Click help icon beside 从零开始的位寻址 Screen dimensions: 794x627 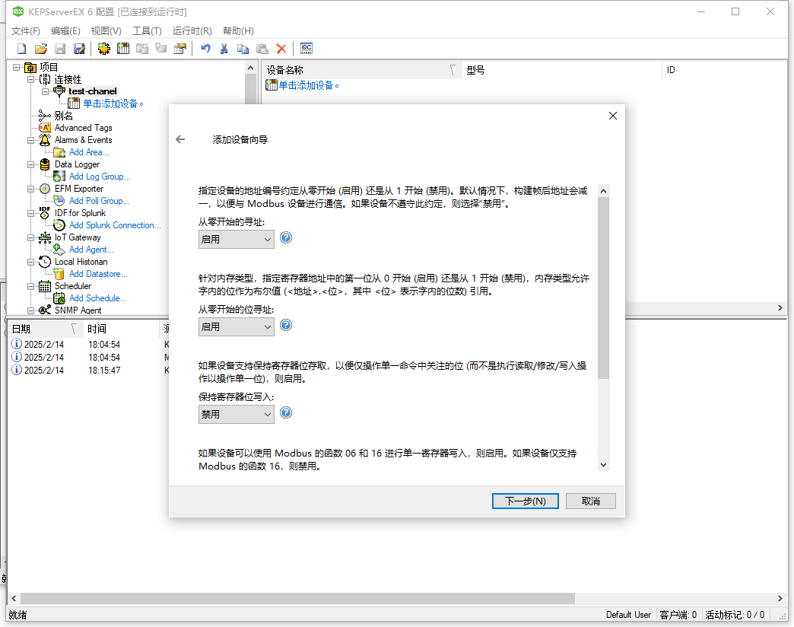(x=286, y=325)
